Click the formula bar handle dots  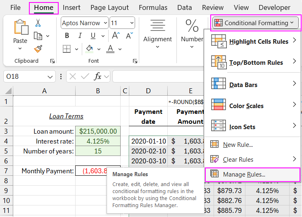click(x=61, y=77)
